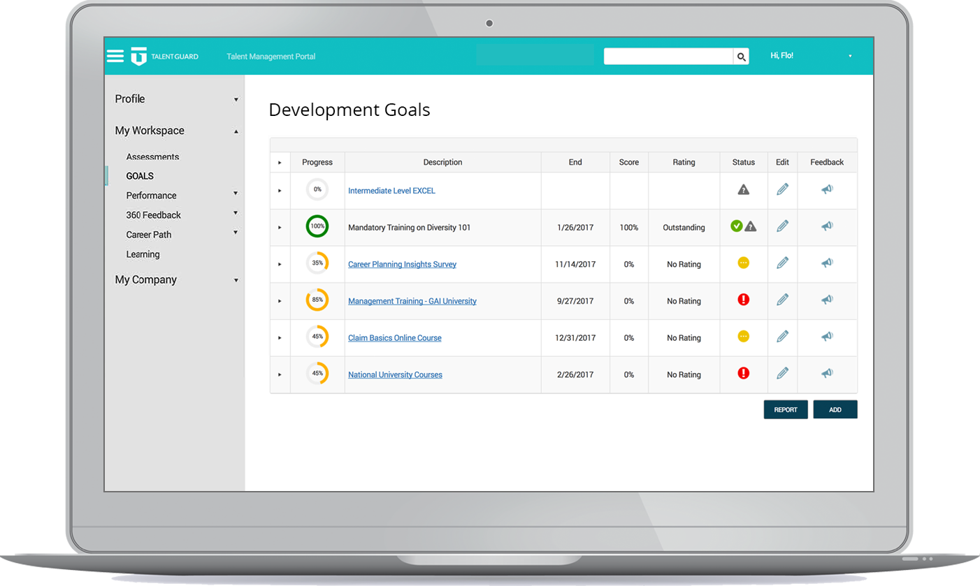Open Assessments in the sidebar
The image size is (980, 586).
point(152,157)
